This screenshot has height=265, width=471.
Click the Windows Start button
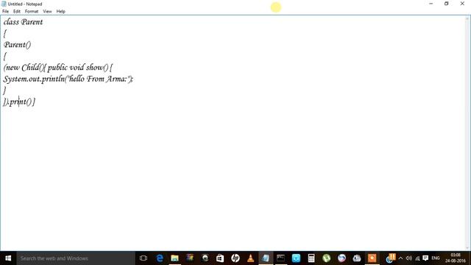tap(8, 258)
